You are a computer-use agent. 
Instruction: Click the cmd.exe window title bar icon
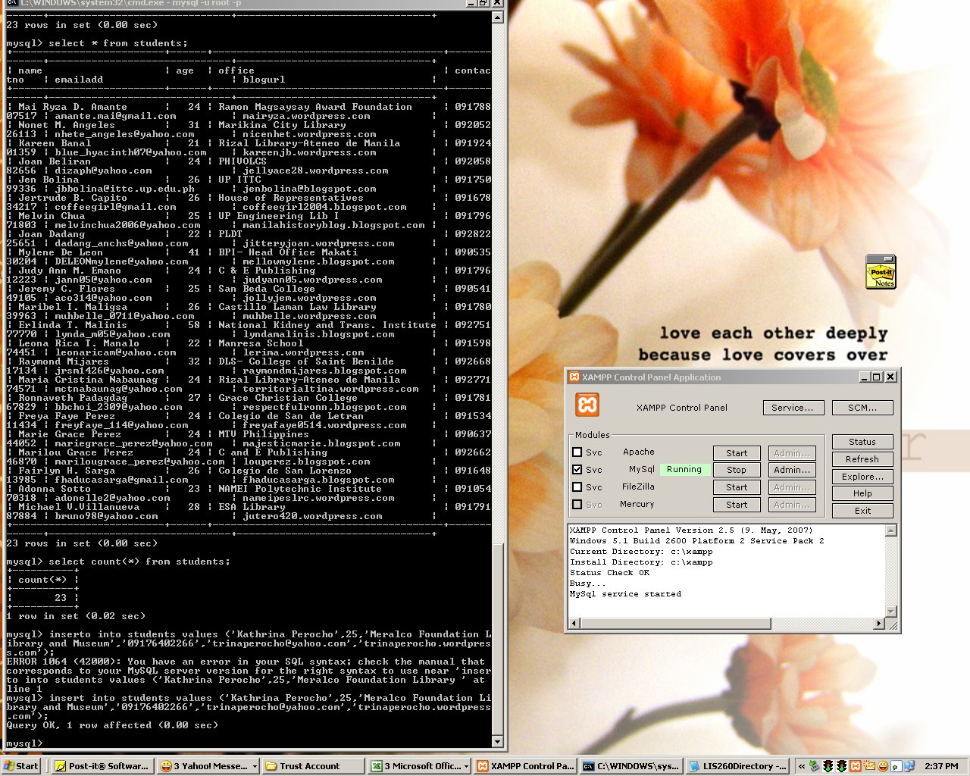click(x=12, y=3)
